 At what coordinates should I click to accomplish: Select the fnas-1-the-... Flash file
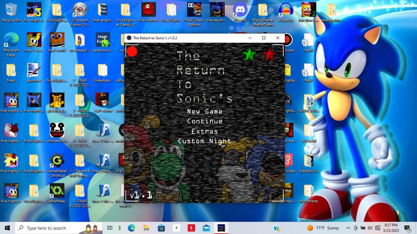click(103, 133)
